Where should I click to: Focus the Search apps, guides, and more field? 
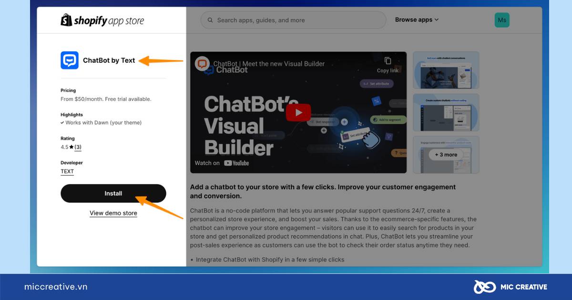pos(293,20)
